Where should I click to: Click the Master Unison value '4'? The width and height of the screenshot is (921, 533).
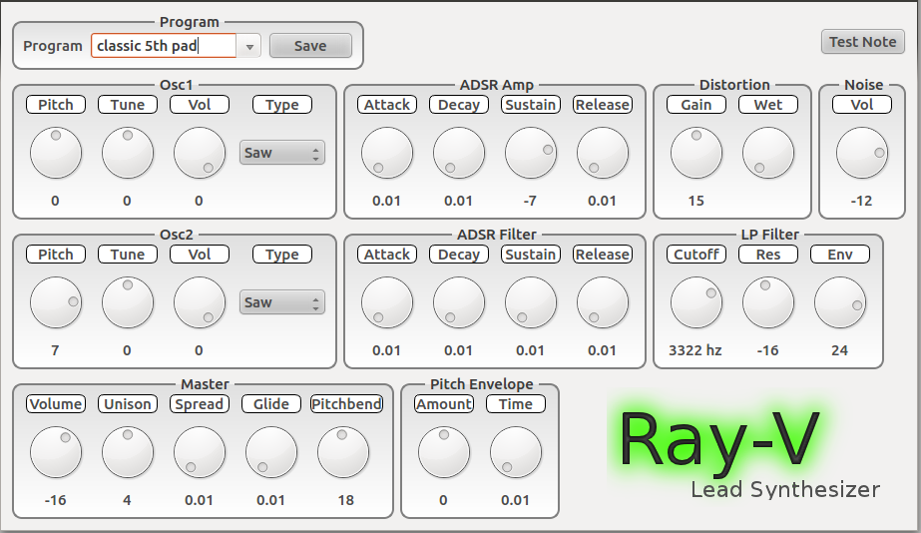tap(127, 501)
